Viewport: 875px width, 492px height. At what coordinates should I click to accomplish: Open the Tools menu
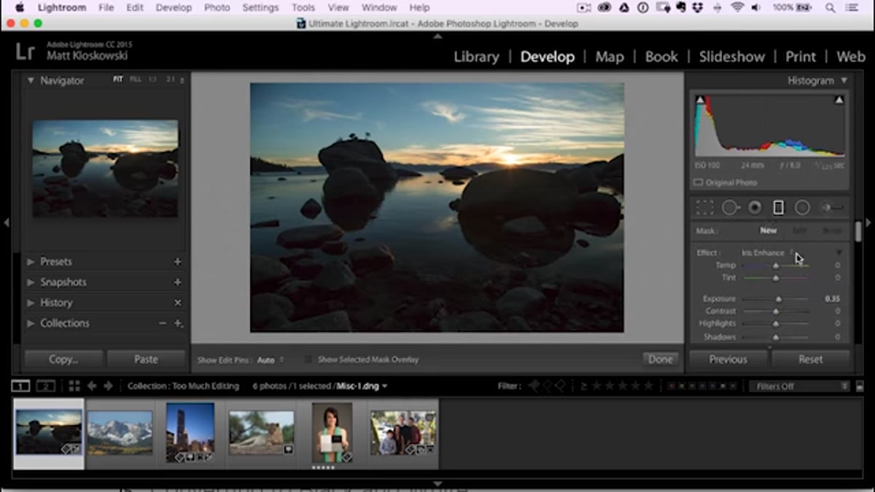point(303,7)
